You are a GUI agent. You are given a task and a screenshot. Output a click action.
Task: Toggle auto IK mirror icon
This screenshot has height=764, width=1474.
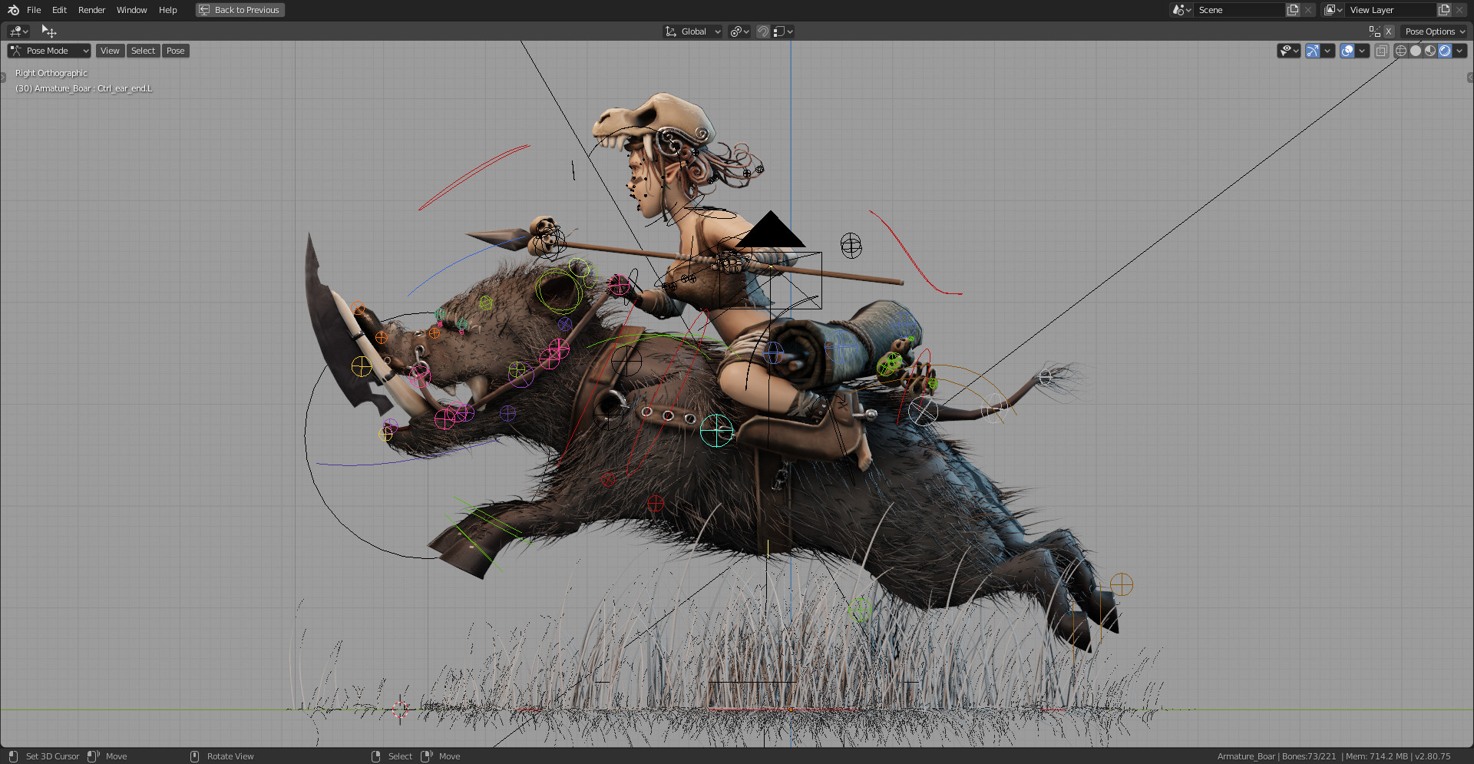(1374, 31)
